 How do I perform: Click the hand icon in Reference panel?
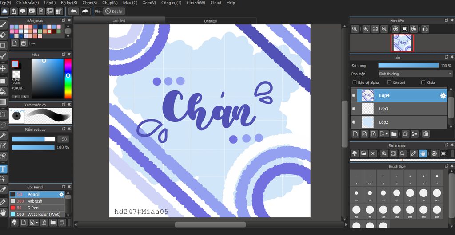pyautogui.click(x=423, y=153)
